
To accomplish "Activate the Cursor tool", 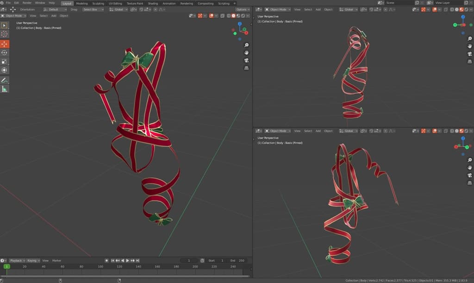I will click(5, 34).
